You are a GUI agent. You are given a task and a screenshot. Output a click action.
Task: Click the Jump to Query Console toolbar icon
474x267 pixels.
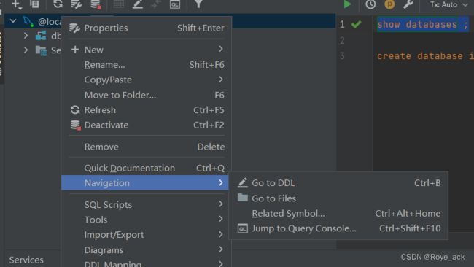coord(175,4)
